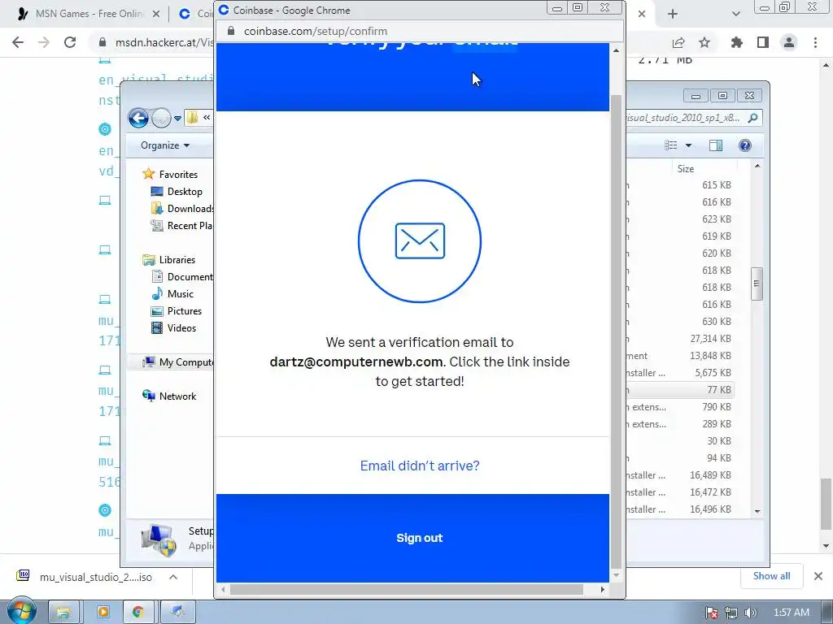Select My Computer in Explorer sidebar
Viewport: 833px width, 624px height.
click(x=177, y=362)
